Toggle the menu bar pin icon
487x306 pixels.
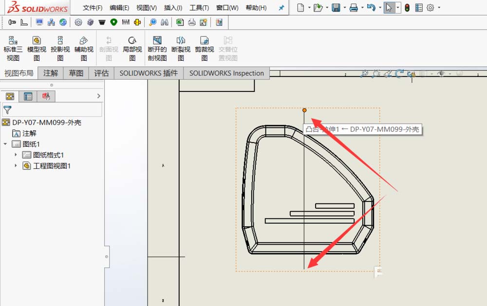click(x=281, y=8)
